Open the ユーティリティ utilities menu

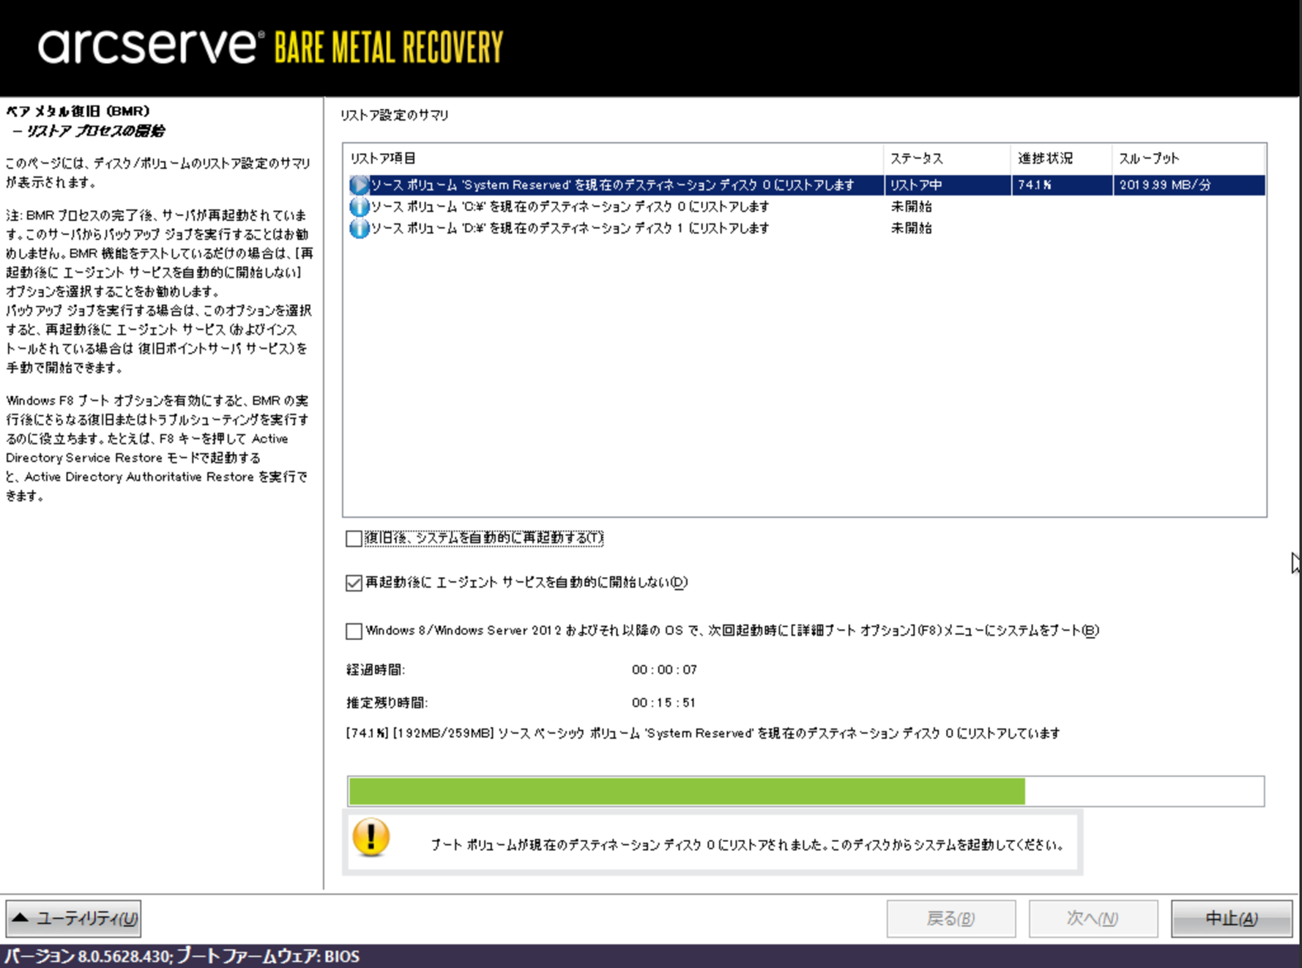[x=74, y=919]
